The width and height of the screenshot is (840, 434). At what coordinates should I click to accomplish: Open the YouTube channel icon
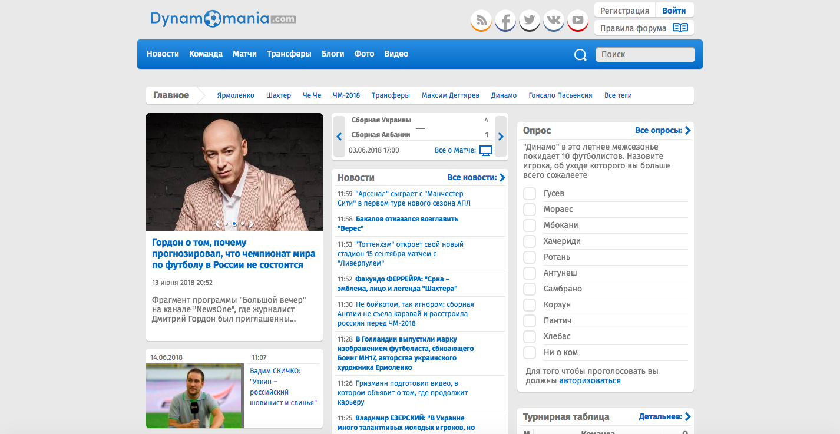(x=578, y=21)
